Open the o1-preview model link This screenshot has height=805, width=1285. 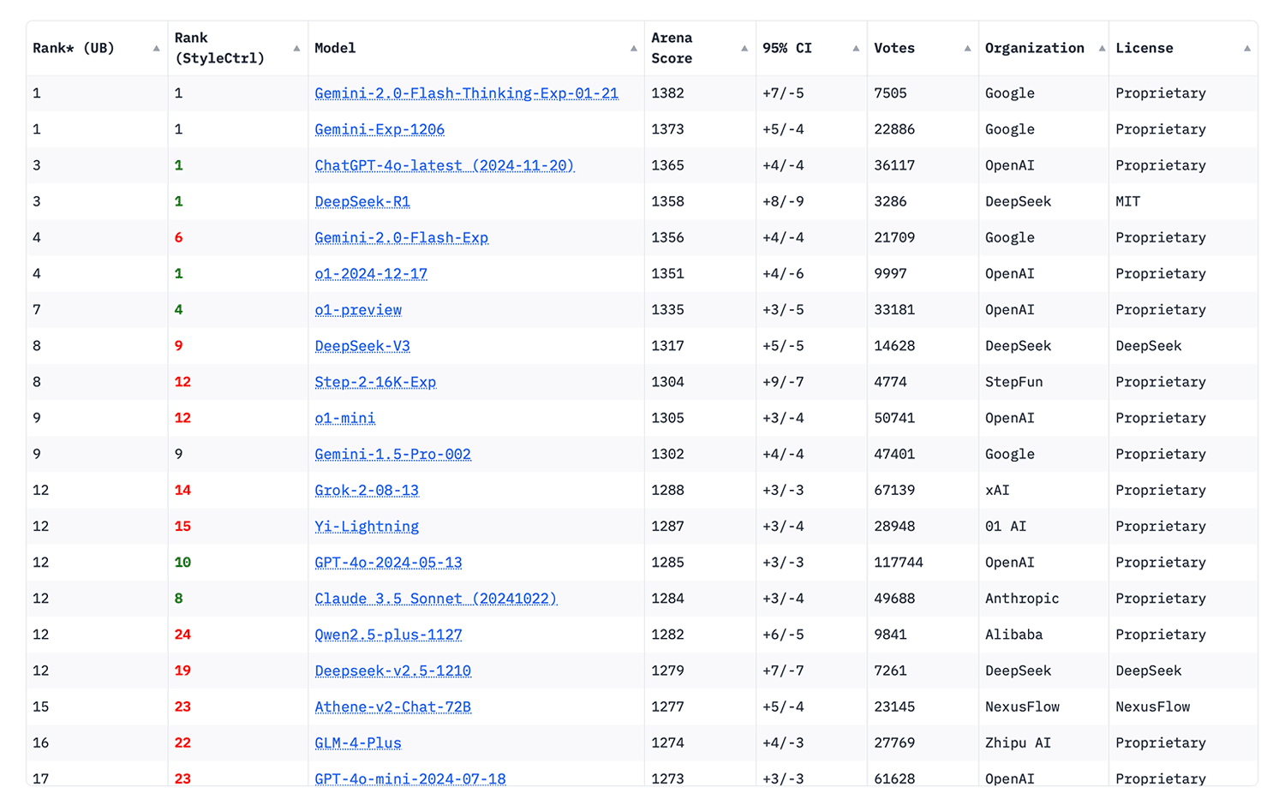[358, 310]
